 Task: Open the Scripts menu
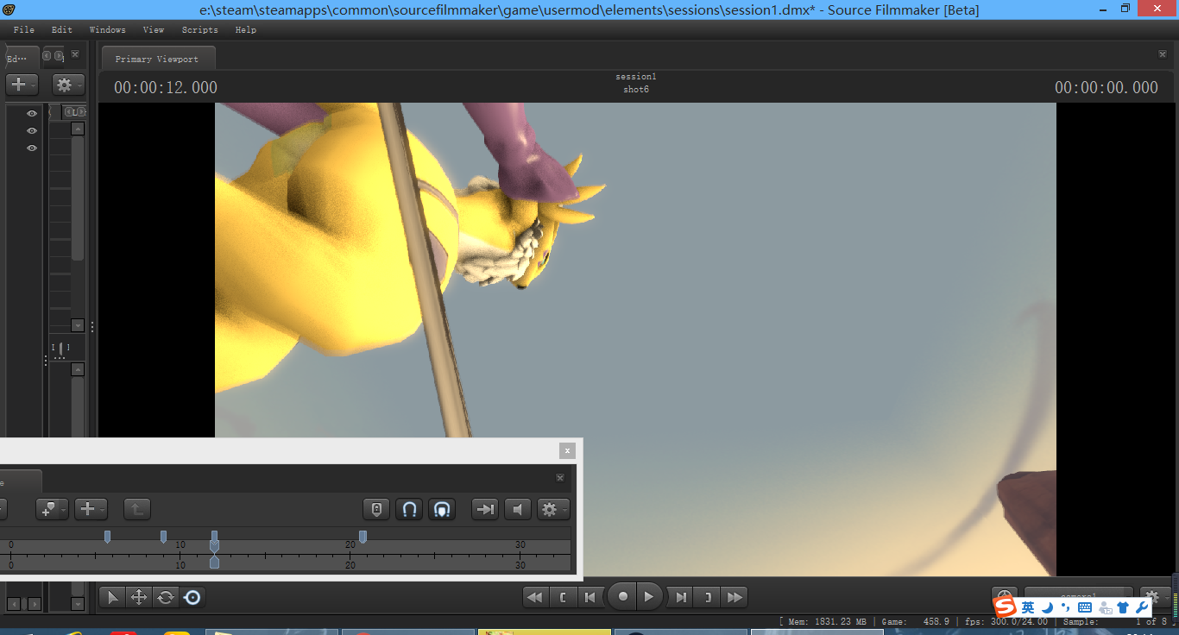200,29
